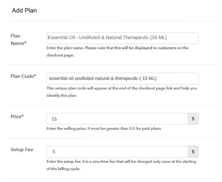Image resolution: width=222 pixels, height=182 pixels.
Task: Click the red asterisk next to Plan Code
Action: [35, 76]
